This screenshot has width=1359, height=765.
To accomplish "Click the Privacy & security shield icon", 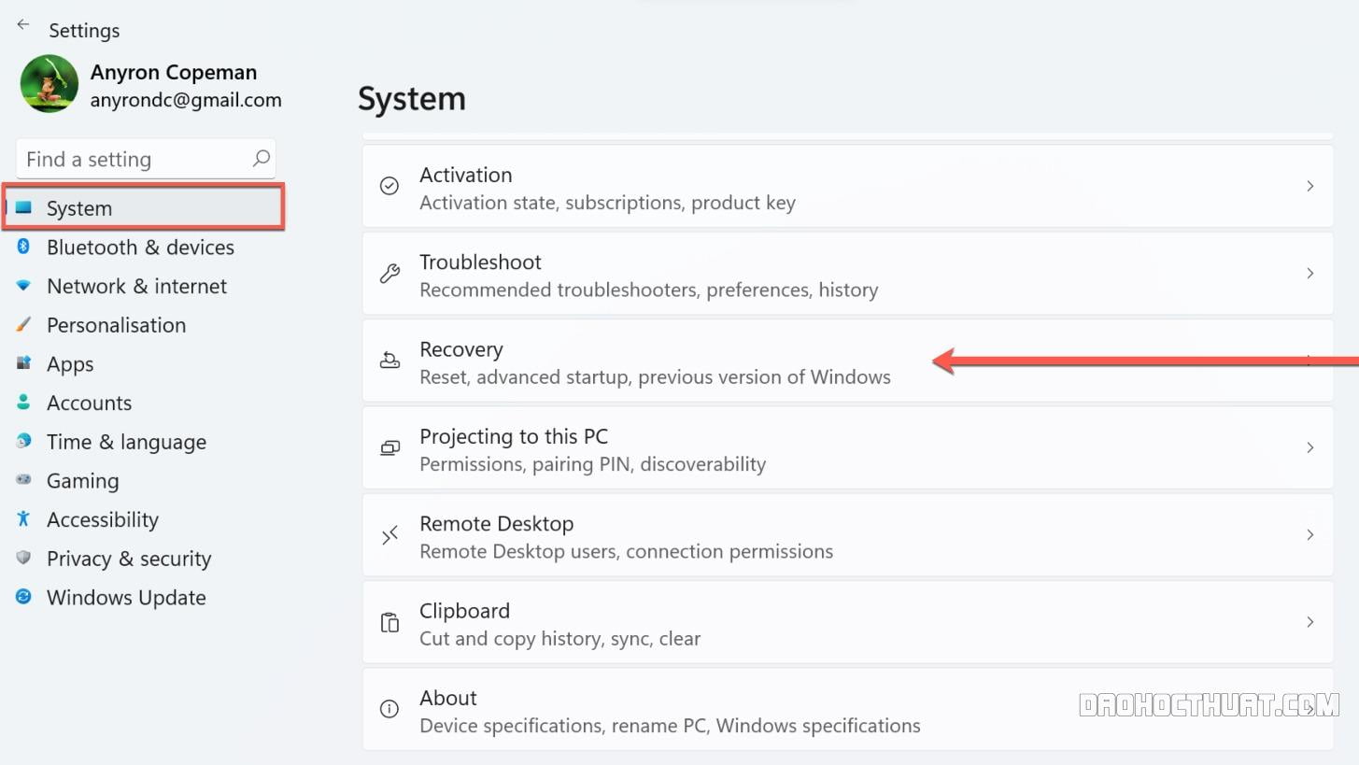I will click(x=24, y=558).
